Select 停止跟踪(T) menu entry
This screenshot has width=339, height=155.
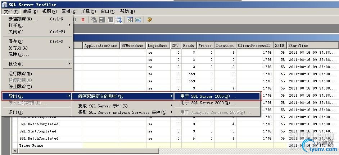point(37,87)
